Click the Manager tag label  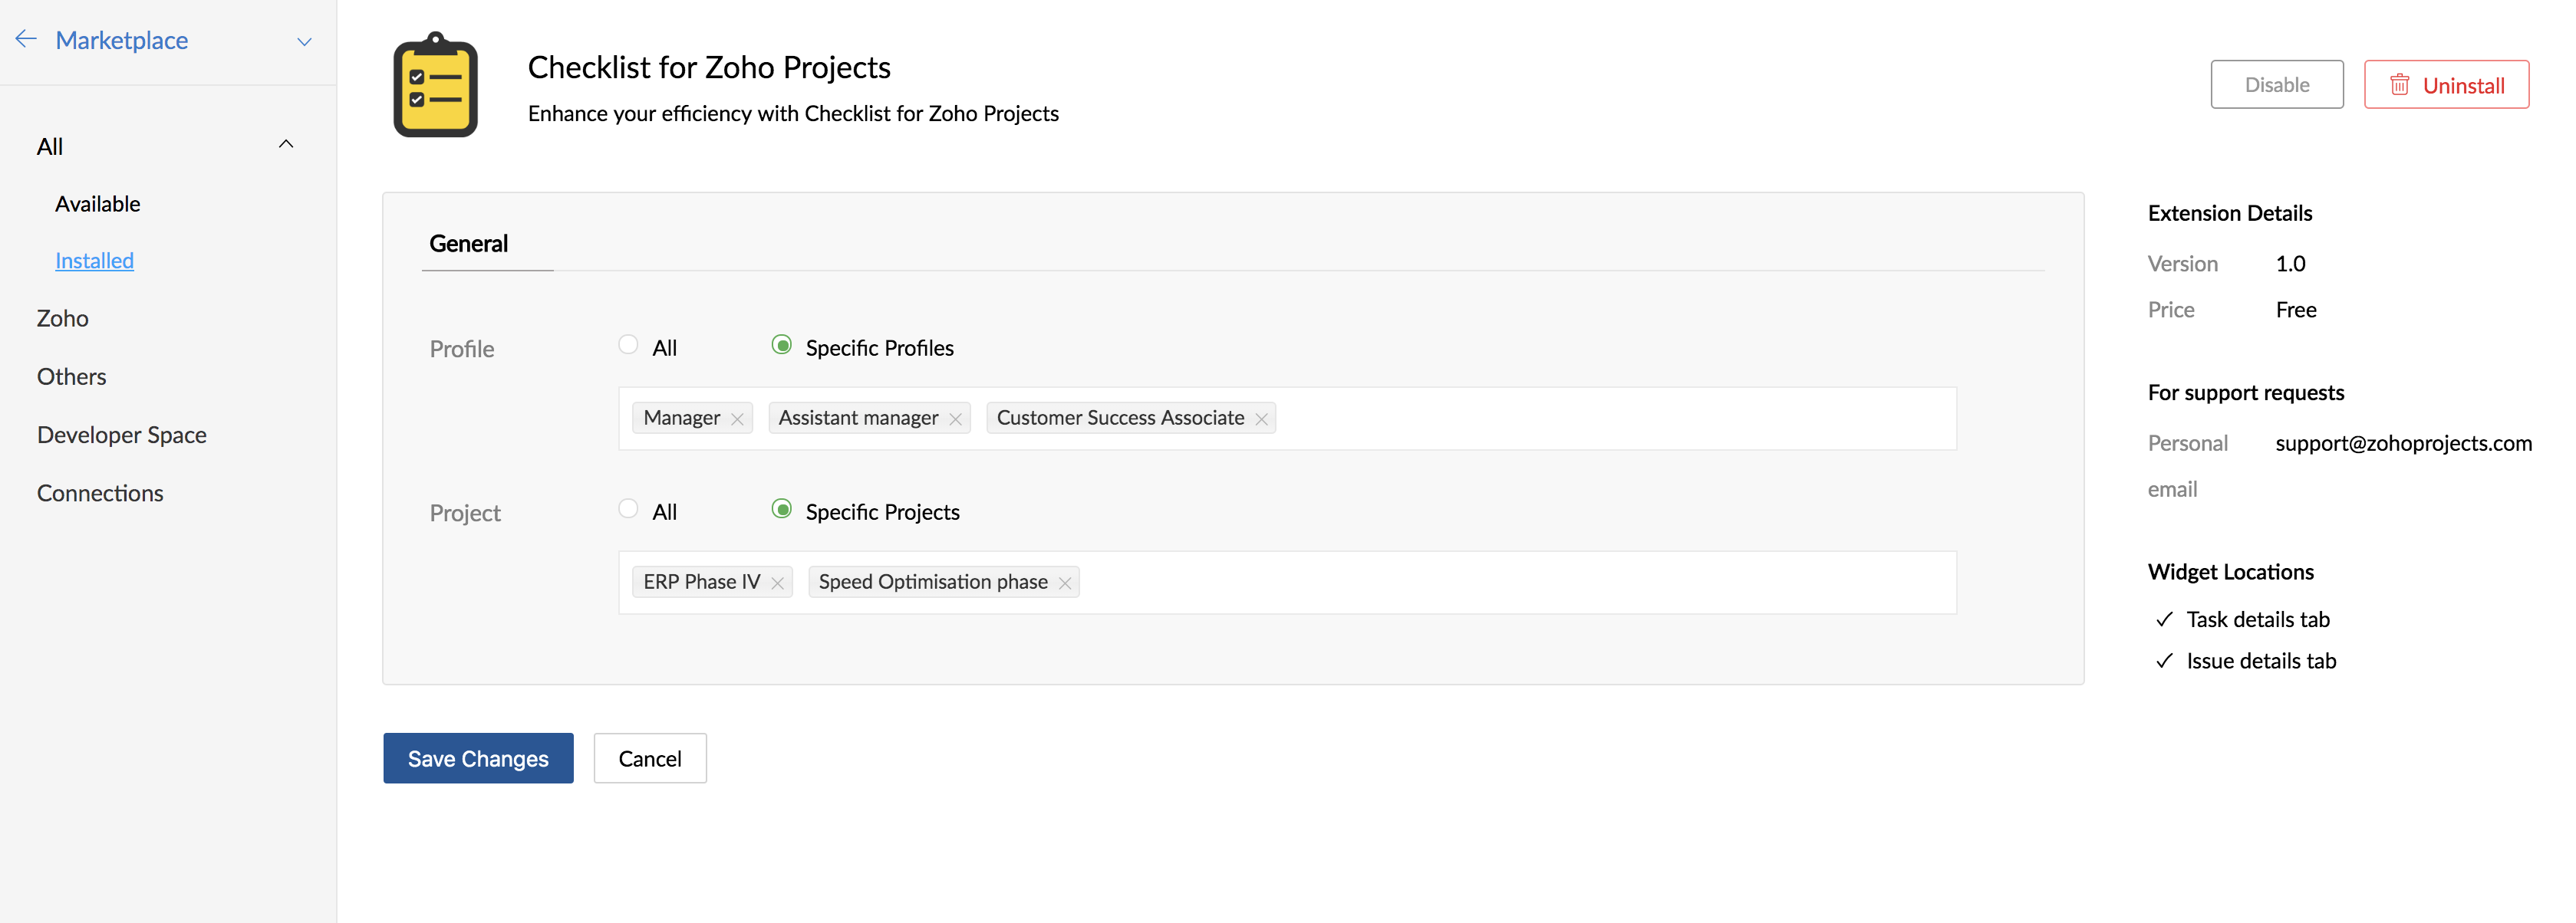click(682, 418)
